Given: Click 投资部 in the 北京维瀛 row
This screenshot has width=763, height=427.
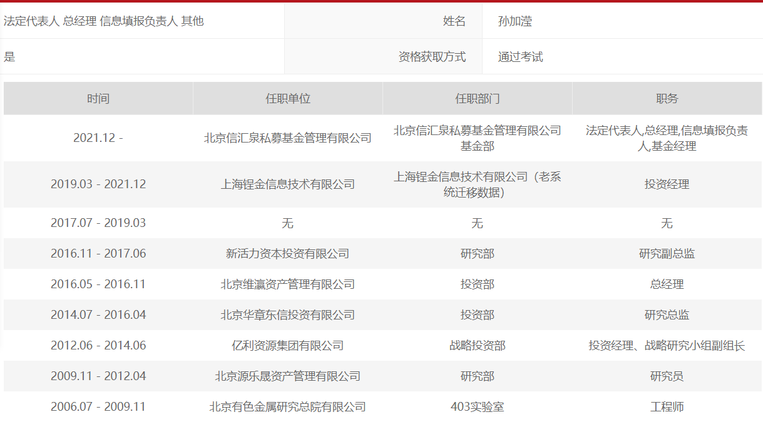Looking at the screenshot, I should pyautogui.click(x=478, y=284).
